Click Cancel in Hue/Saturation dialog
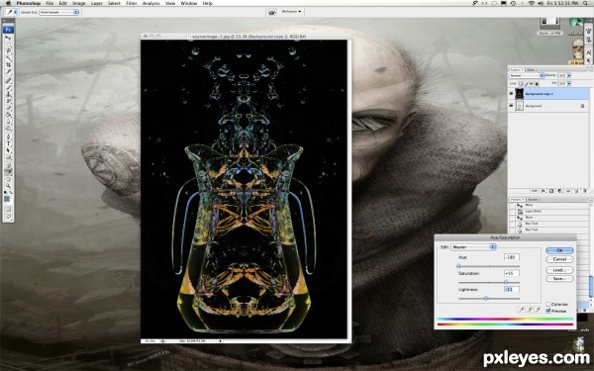 [x=559, y=259]
